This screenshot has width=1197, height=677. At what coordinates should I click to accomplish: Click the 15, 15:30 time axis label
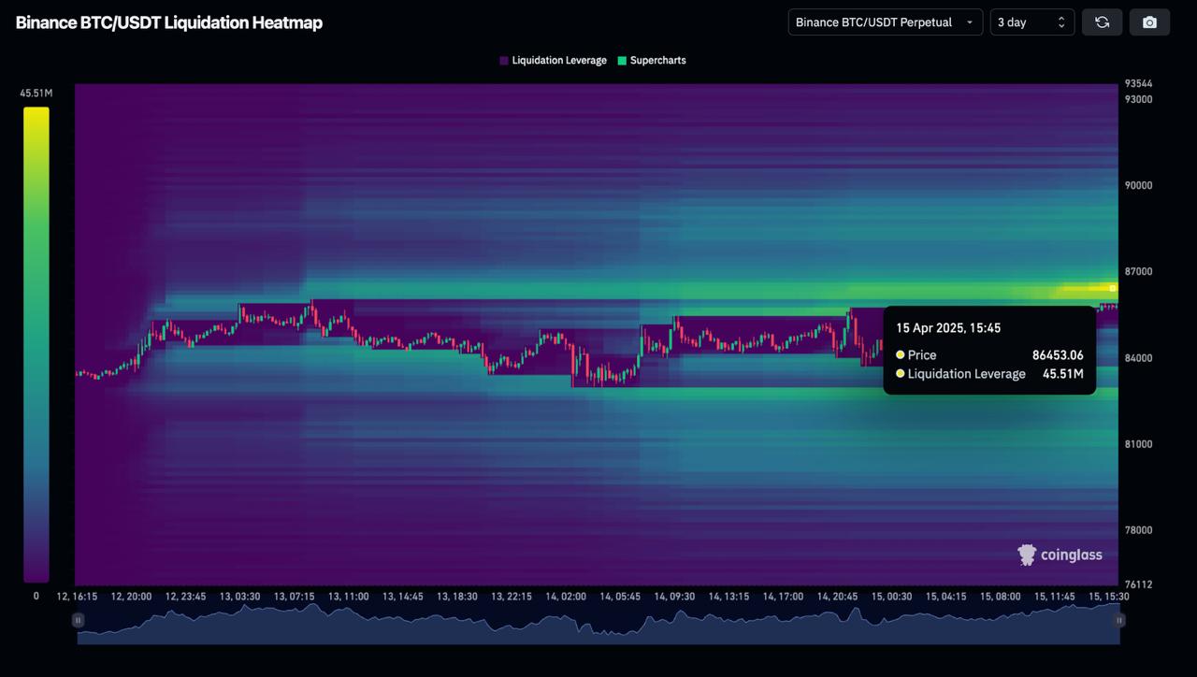(1108, 596)
